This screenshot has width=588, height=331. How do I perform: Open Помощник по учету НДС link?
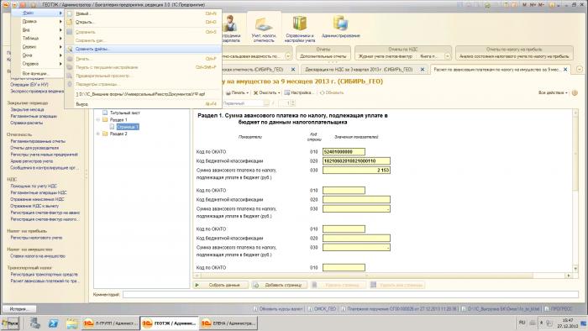pyautogui.click(x=34, y=186)
